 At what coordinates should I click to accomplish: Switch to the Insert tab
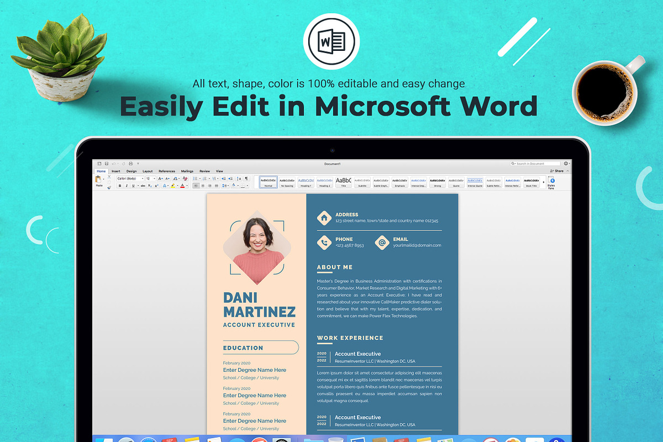point(116,171)
